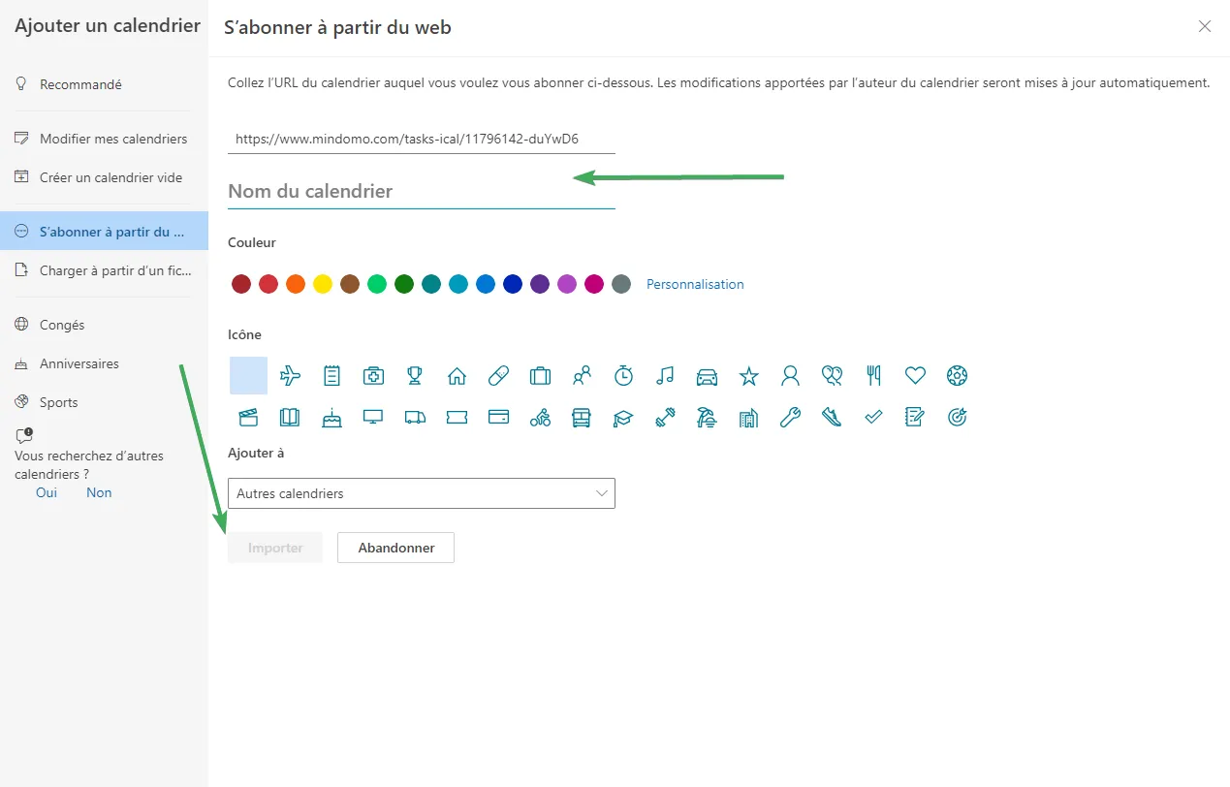
Task: Choose the birthday cake icon
Action: point(331,418)
